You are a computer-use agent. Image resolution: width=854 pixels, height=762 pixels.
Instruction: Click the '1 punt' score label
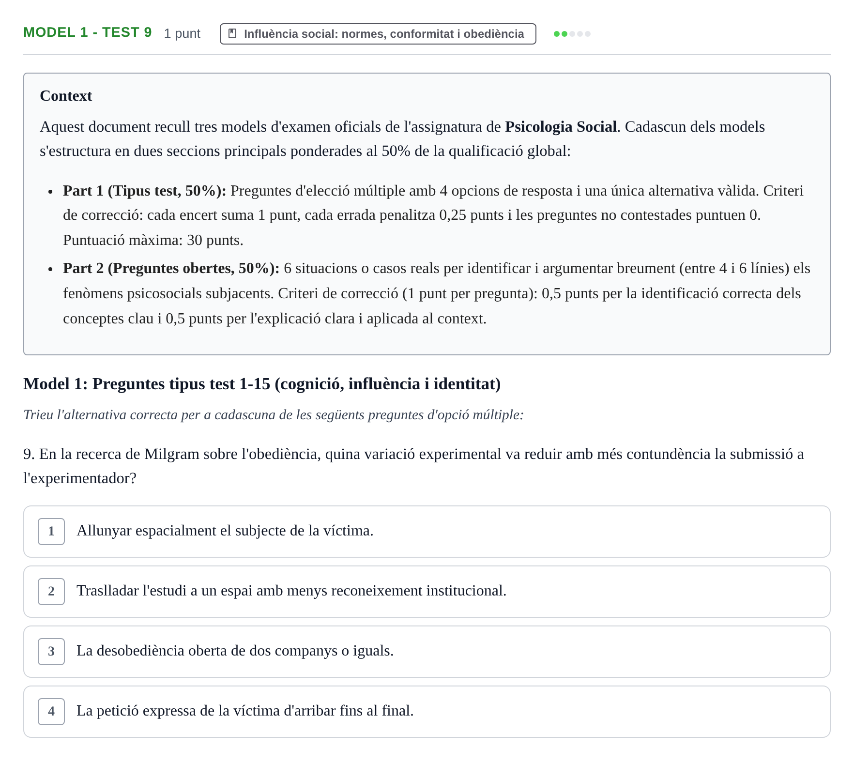[x=182, y=33]
